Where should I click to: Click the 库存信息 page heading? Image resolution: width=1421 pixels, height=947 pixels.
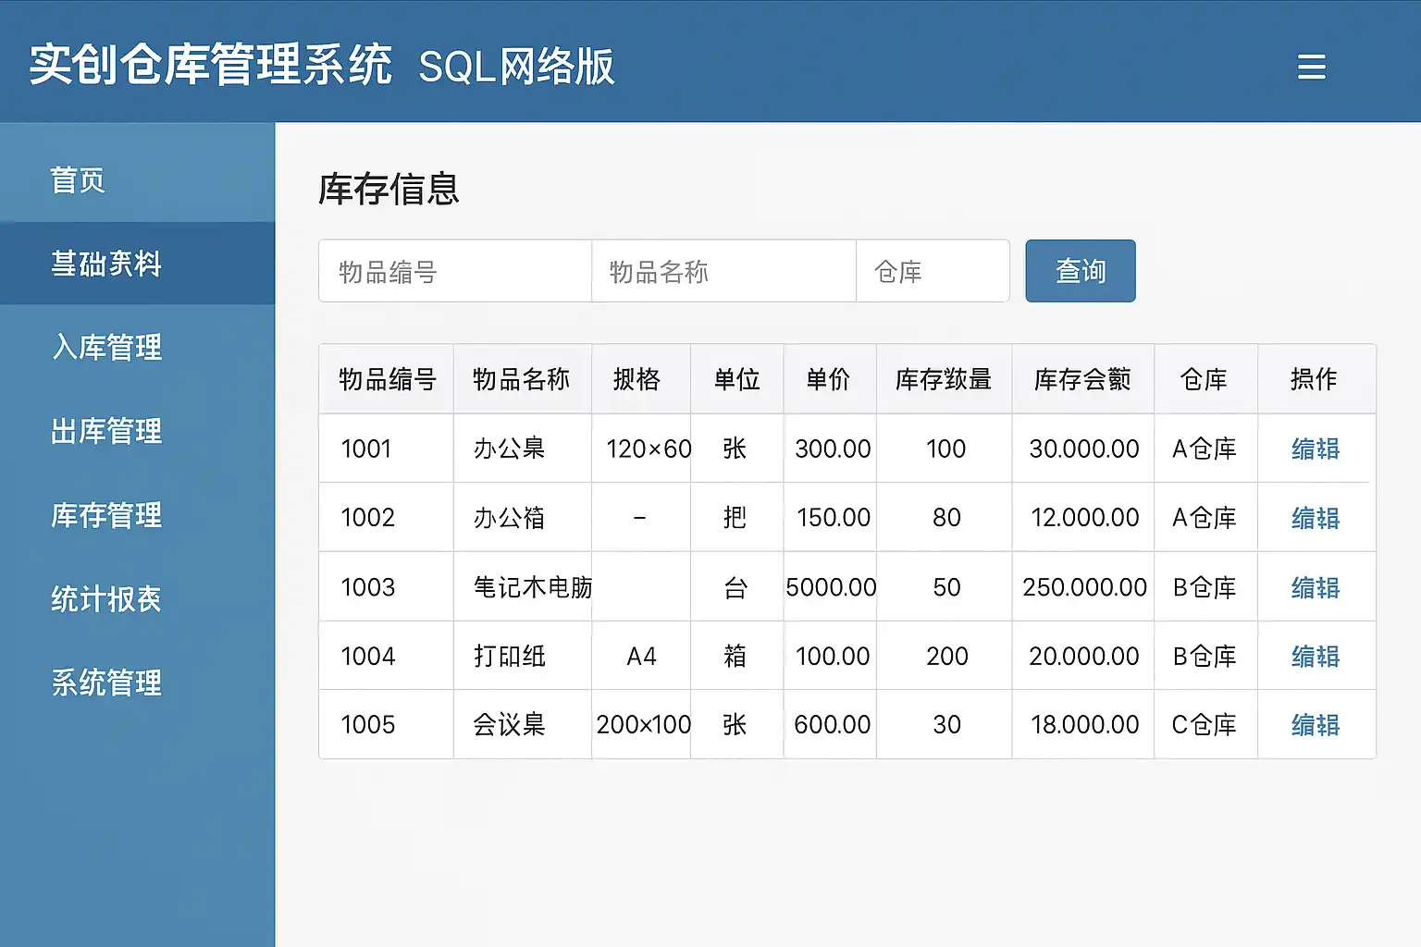click(x=389, y=189)
